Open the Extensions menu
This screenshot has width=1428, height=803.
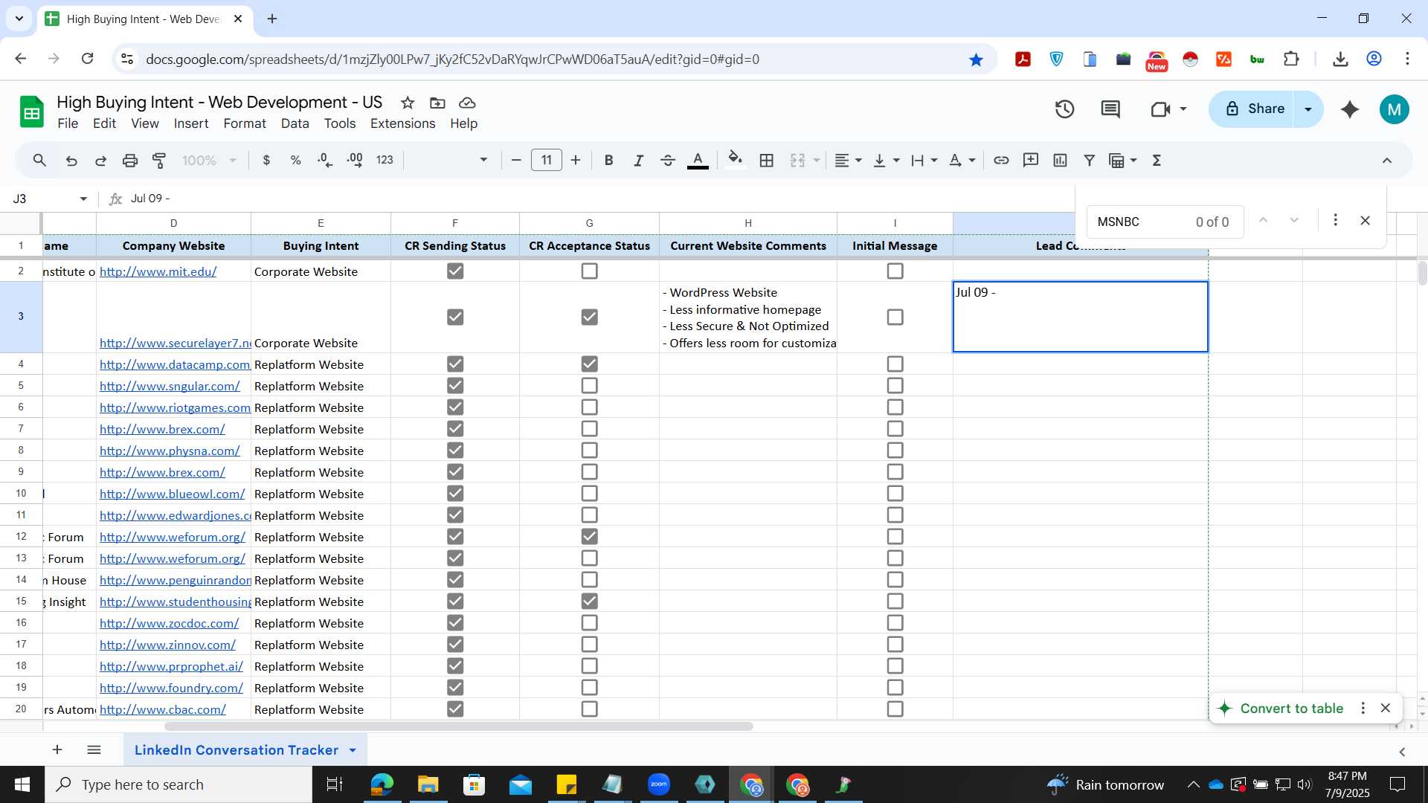pos(402,123)
